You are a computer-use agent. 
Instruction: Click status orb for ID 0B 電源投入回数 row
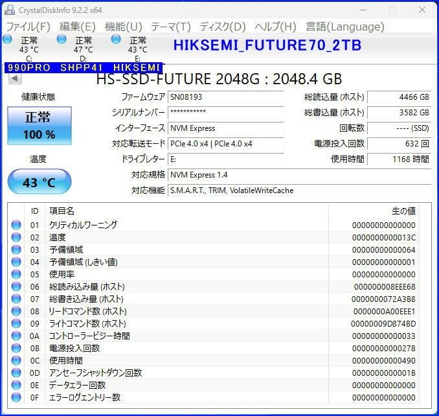click(x=16, y=348)
